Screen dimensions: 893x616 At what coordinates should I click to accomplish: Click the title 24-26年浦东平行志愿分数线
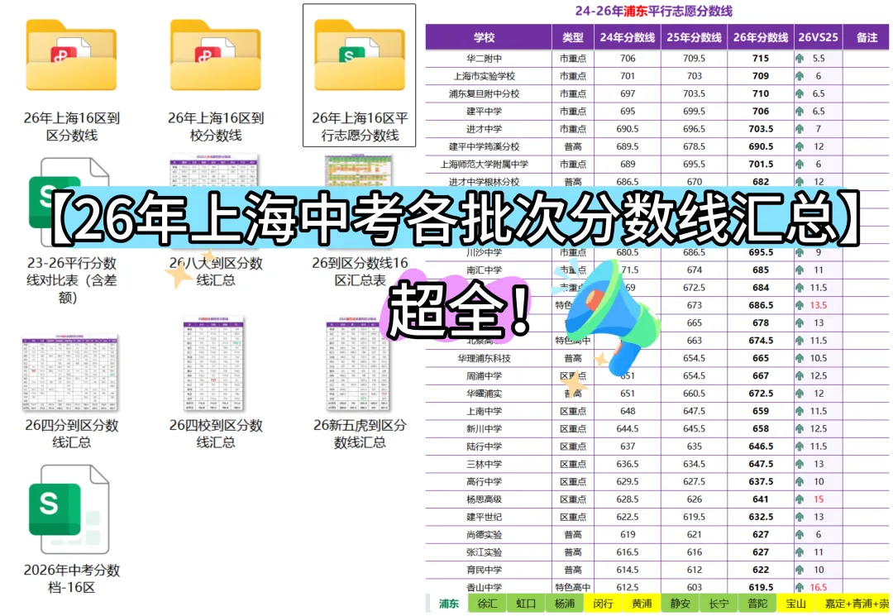click(653, 11)
